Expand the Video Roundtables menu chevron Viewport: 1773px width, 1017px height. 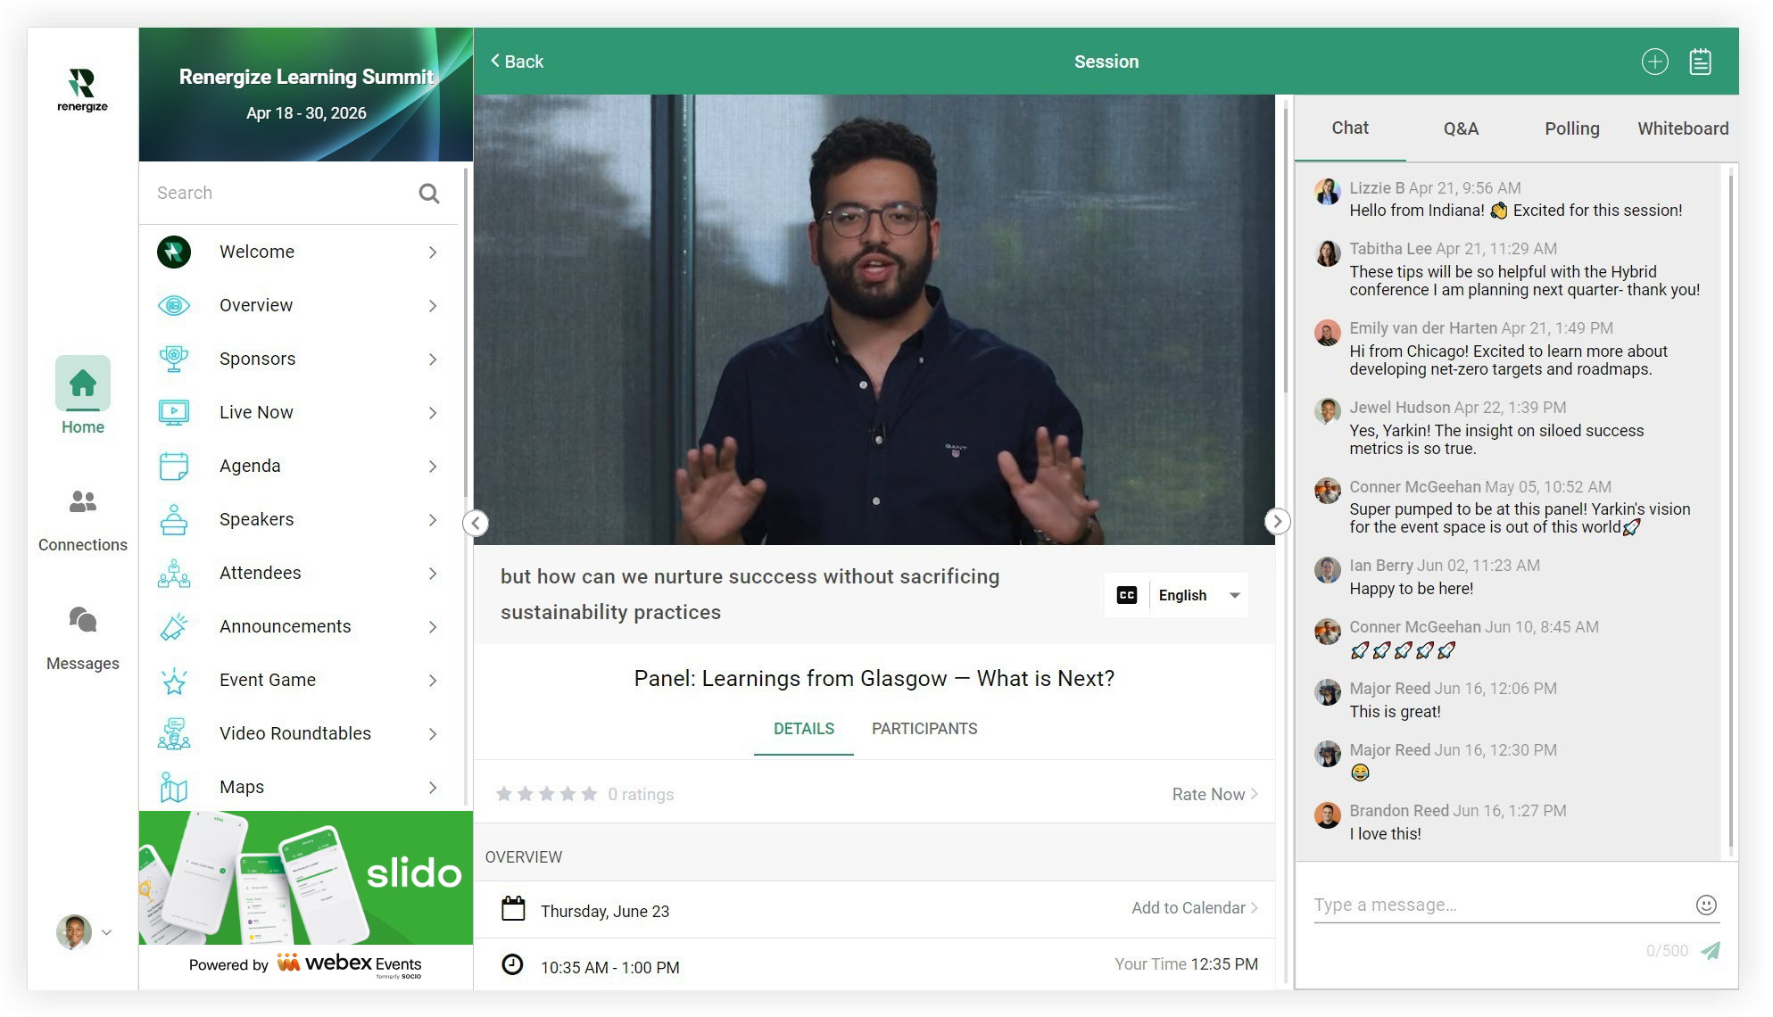pos(433,734)
